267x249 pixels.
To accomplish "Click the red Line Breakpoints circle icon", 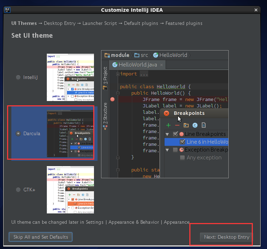I will tap(182, 134).
